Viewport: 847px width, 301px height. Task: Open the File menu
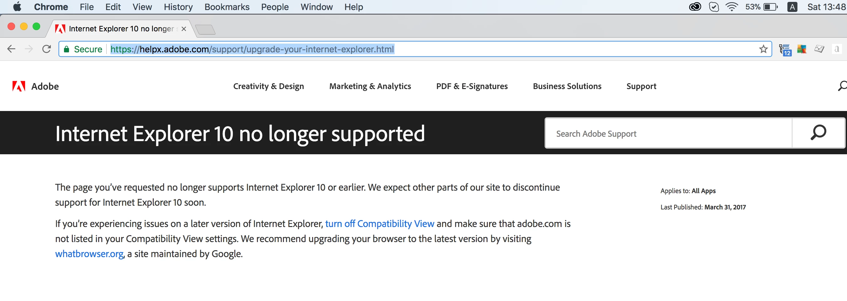tap(87, 7)
